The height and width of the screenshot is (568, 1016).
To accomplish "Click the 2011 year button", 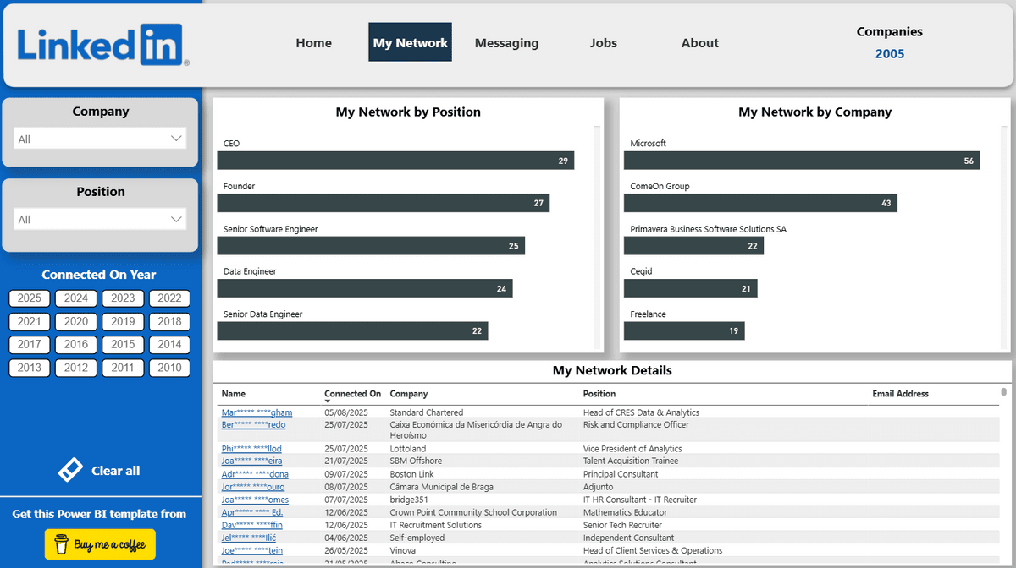I will point(123,368).
